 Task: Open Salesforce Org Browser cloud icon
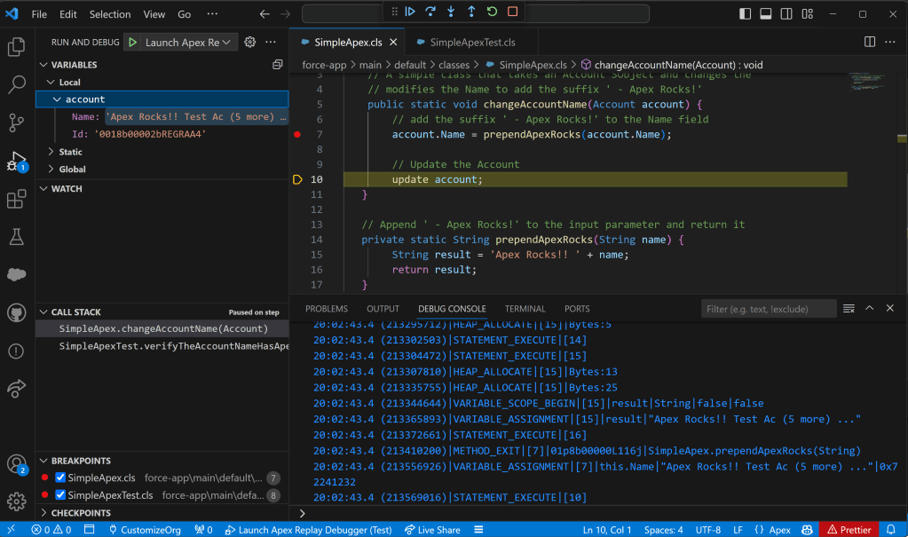[16, 274]
